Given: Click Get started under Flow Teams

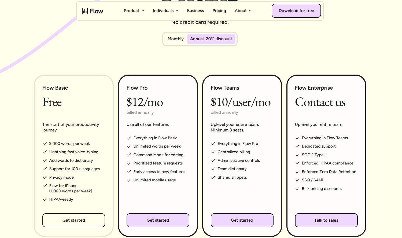Looking at the screenshot, I should coord(242,220).
